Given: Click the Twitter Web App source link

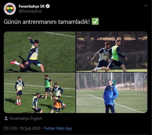Looking at the screenshot, I should (x=58, y=128).
